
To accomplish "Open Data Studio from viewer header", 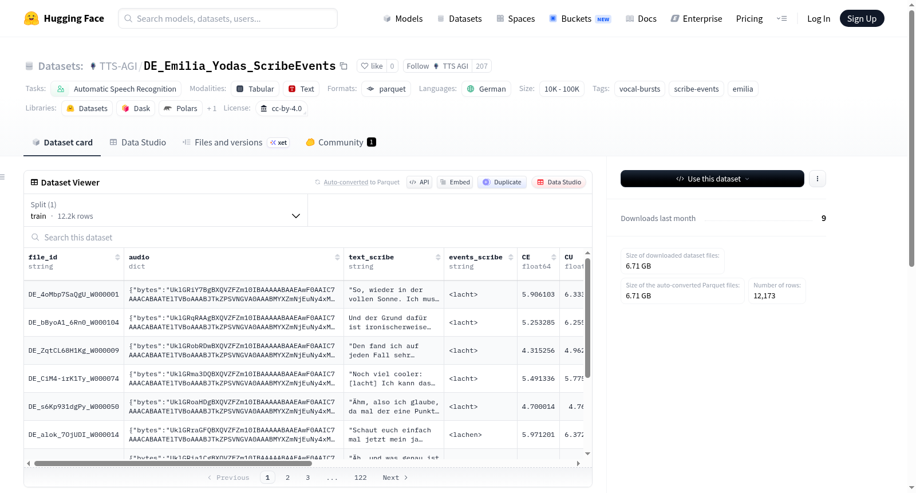I will [558, 182].
